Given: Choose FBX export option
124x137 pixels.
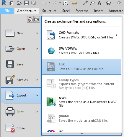Looking at the screenshot, I should click(x=82, y=67).
